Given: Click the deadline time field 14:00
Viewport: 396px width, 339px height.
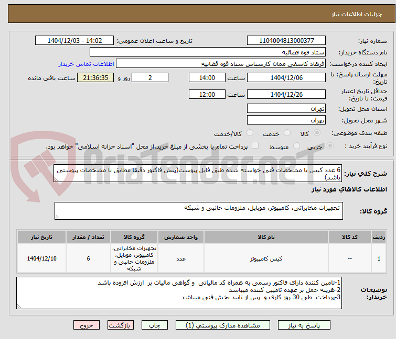Looking at the screenshot, I should click(207, 77).
